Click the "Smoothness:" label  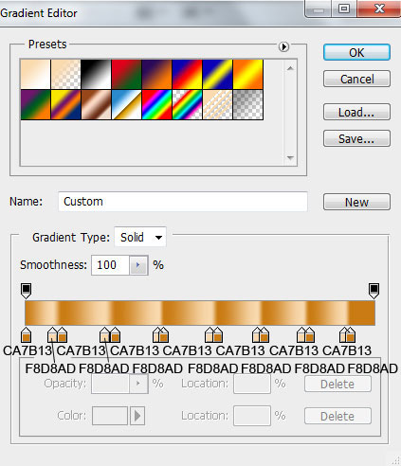53,265
